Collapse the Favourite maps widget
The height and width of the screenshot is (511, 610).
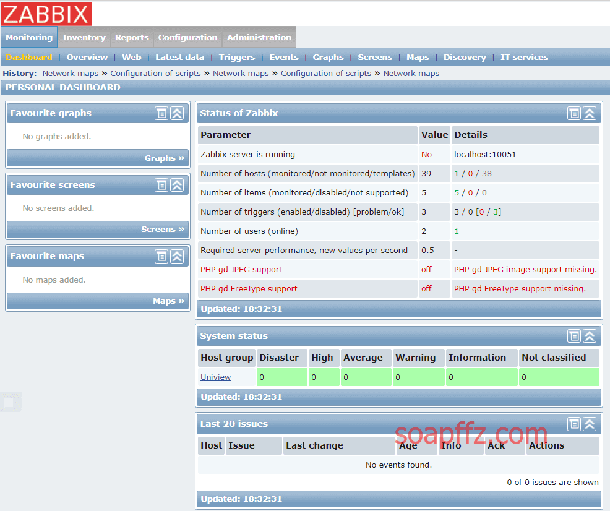coord(177,256)
